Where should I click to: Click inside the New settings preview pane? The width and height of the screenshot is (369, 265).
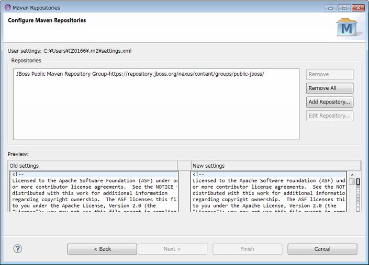269,191
